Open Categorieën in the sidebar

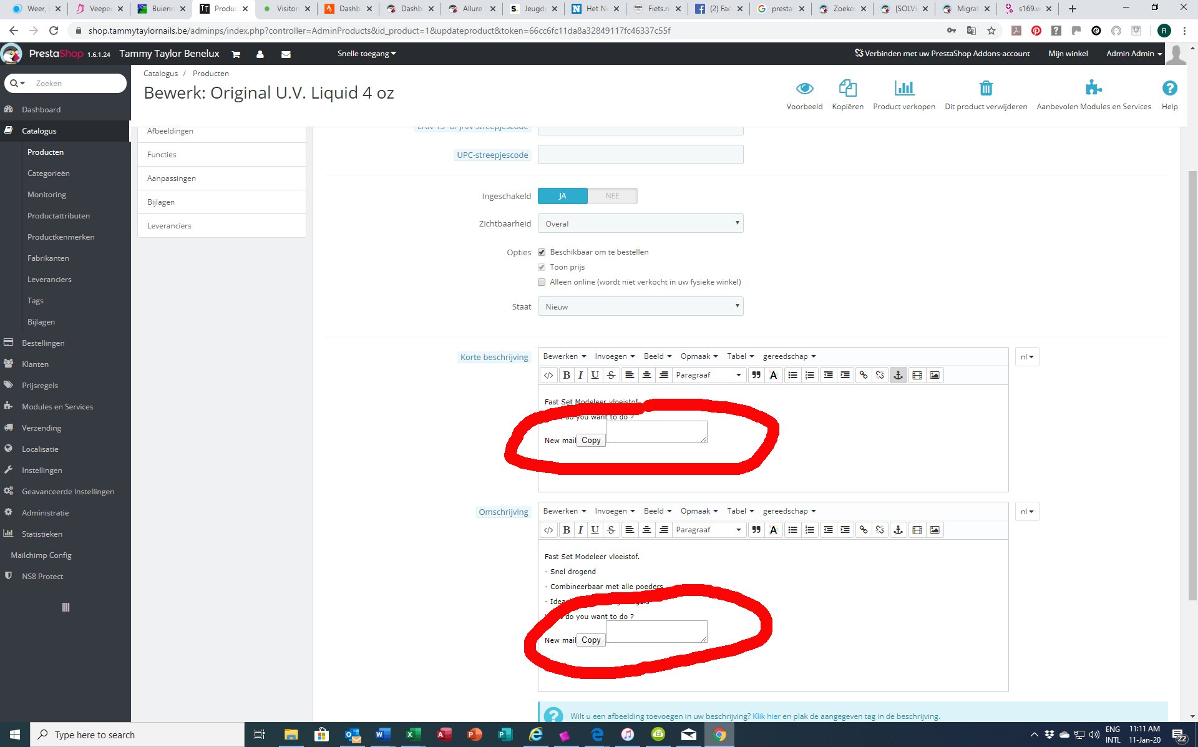click(x=48, y=173)
